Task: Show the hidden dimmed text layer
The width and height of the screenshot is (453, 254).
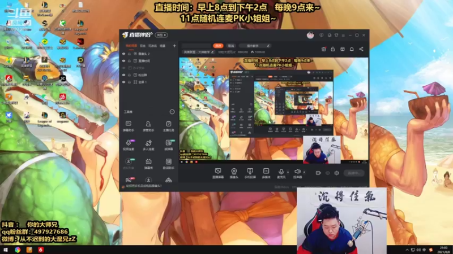Action: point(123,68)
